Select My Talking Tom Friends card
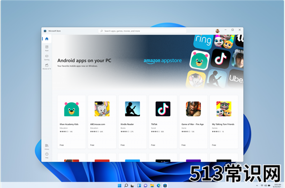Image resolution: width=285 pixels, height=188 pixels. coord(224,122)
